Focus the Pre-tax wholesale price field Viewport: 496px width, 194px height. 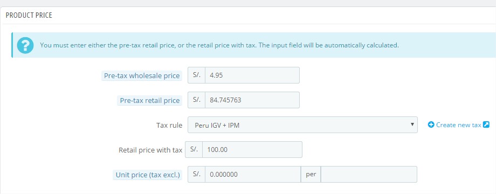pyautogui.click(x=252, y=75)
